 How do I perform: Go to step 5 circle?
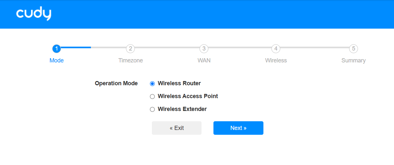[353, 49]
